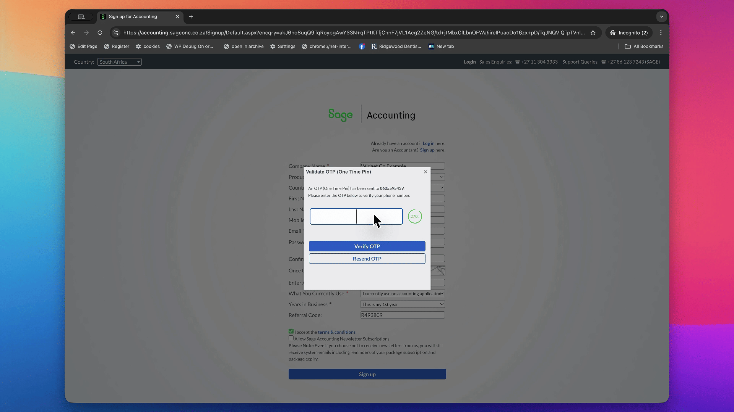Expand What You Currently Use dropdown

[x=403, y=293]
